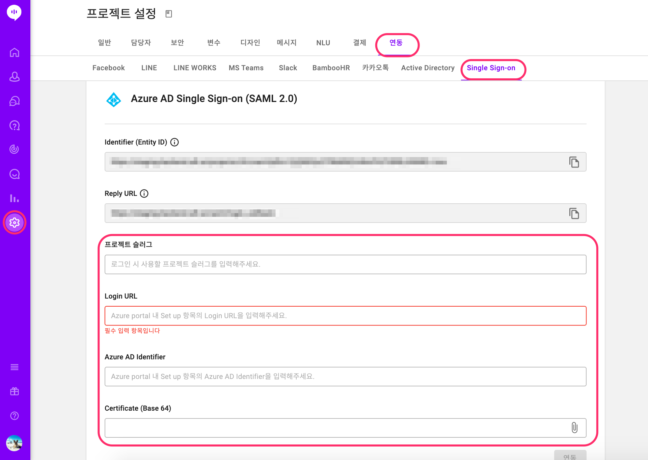Screen dimensions: 648x460
Task: Click the chatbot logo in the sidebar
Action: pyautogui.click(x=14, y=12)
